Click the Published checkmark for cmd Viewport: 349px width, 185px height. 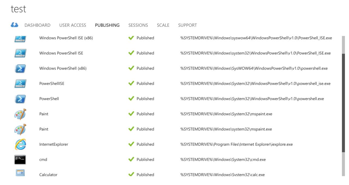[131, 159]
